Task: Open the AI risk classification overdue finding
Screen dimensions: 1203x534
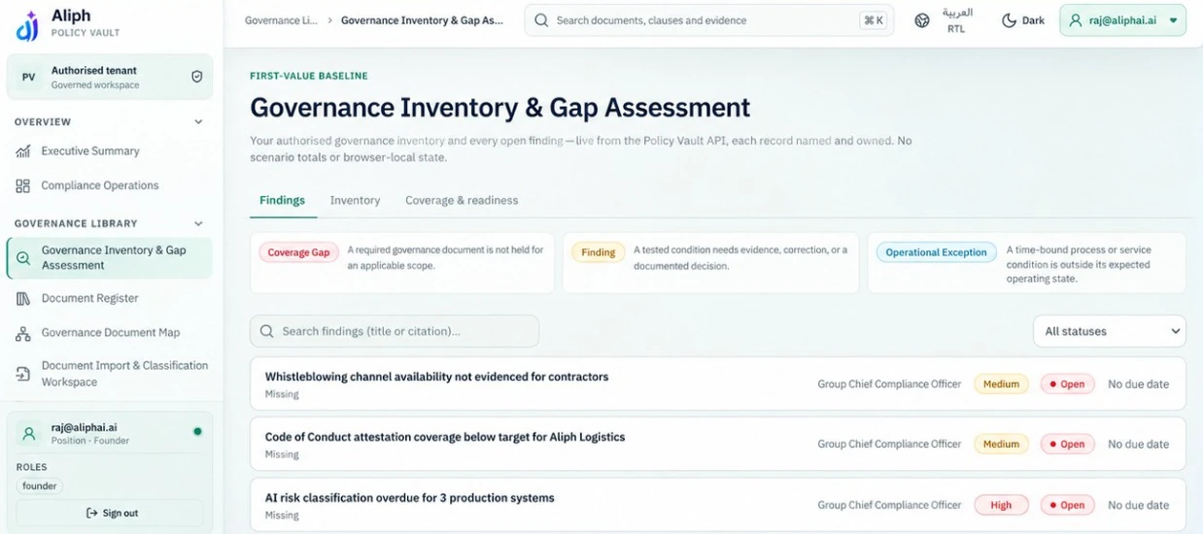Action: coord(718,504)
